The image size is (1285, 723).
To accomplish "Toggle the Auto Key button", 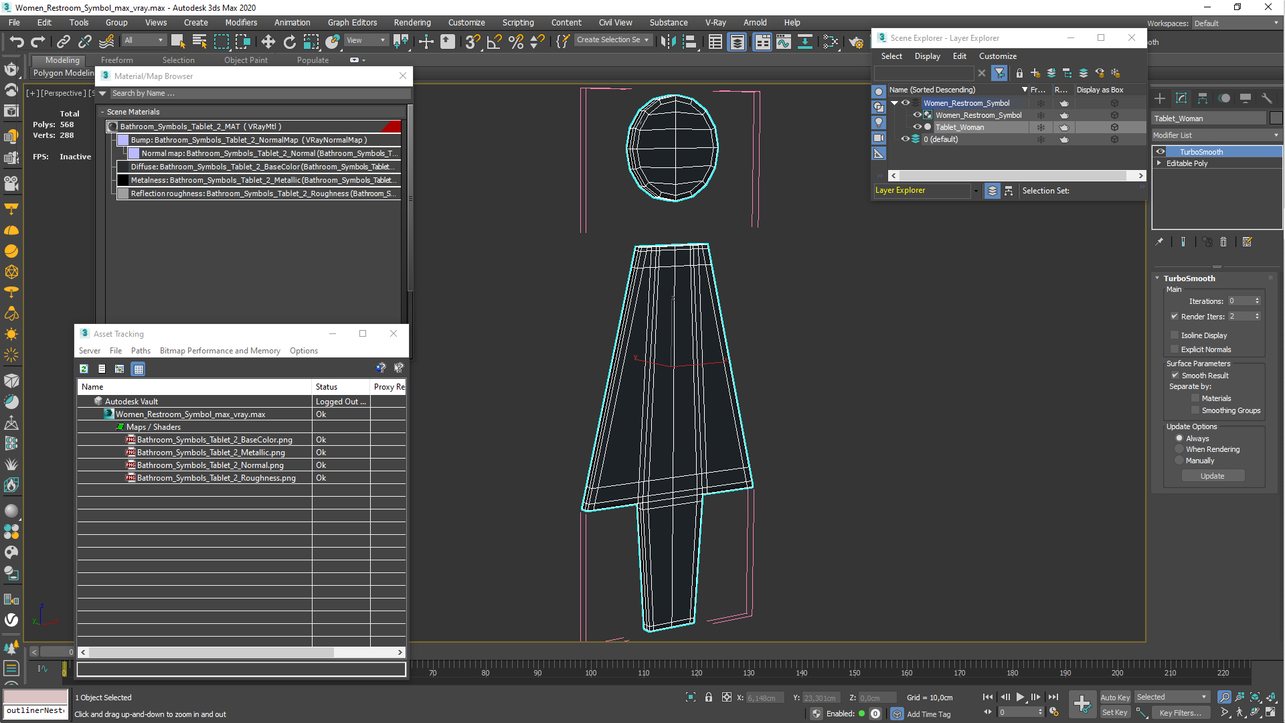I will click(x=1114, y=697).
